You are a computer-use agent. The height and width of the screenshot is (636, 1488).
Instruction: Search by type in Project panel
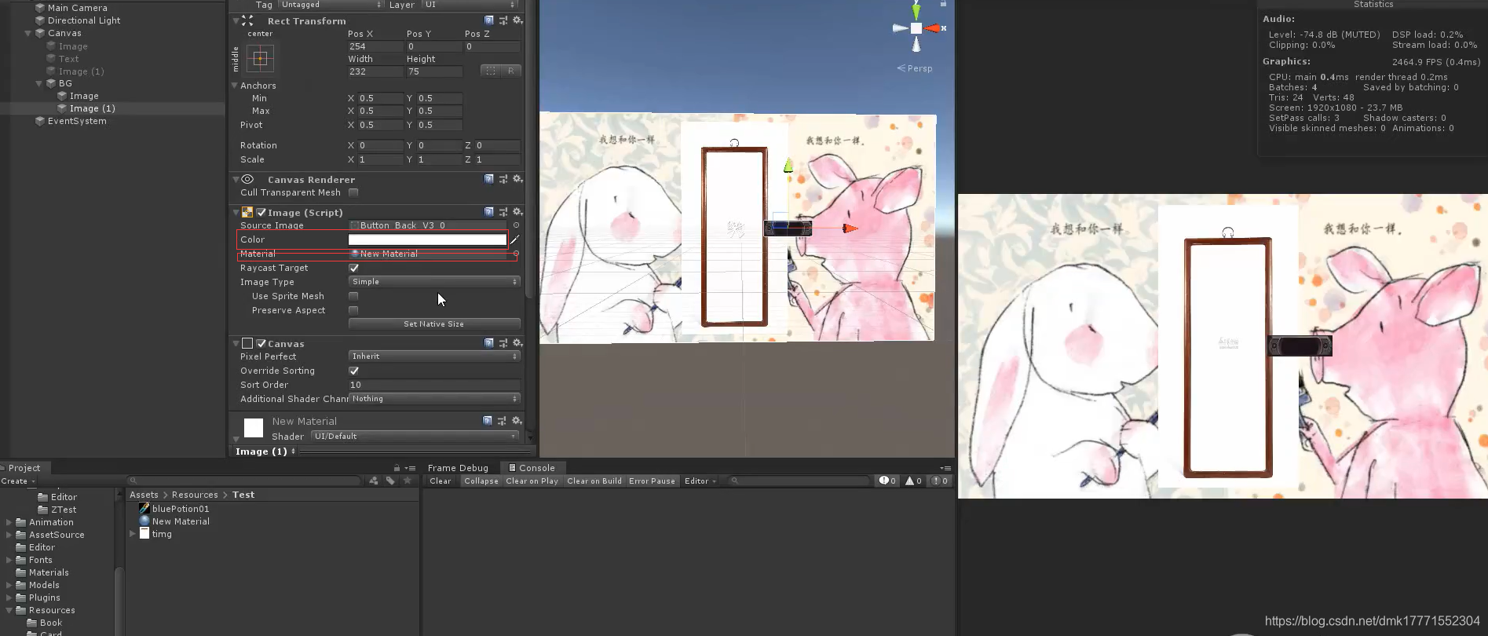[x=374, y=481]
